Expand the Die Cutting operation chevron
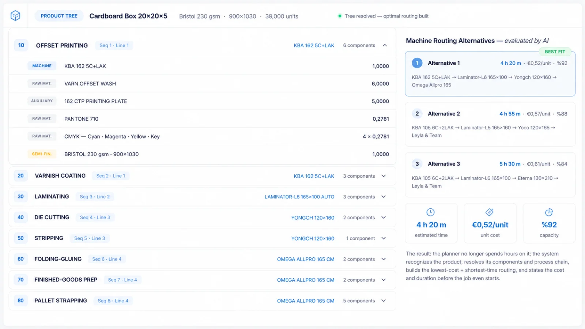The image size is (585, 329). click(x=384, y=218)
